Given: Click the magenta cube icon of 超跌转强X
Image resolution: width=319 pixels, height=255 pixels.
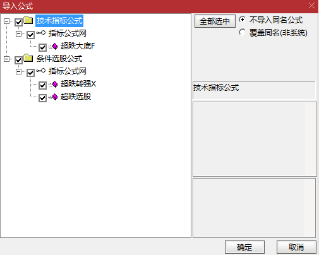Looking at the screenshot, I should coord(55,84).
